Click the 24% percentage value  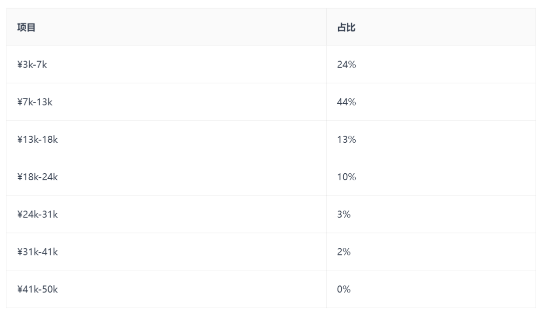point(346,65)
